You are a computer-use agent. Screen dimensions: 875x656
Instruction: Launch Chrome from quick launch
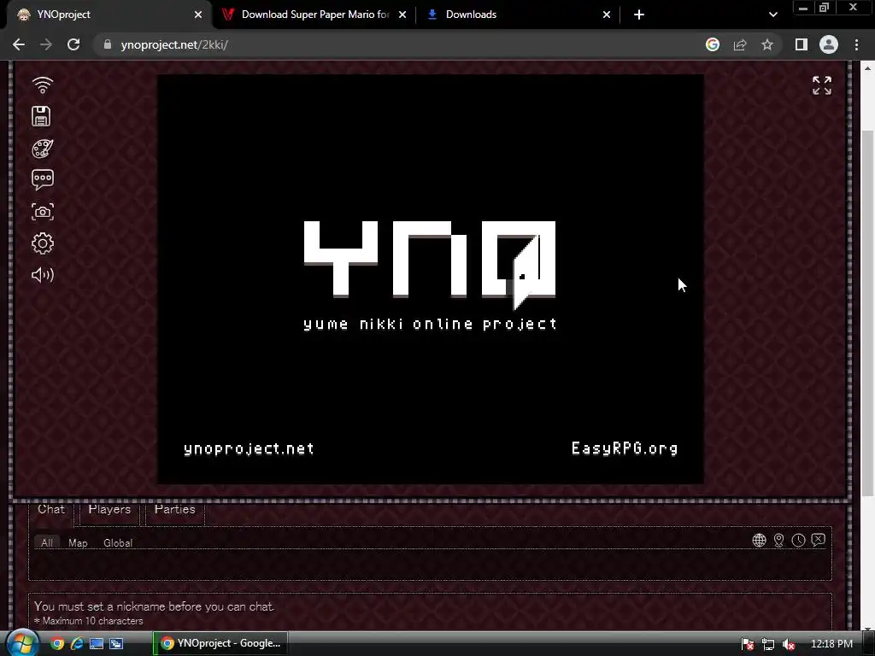57,644
